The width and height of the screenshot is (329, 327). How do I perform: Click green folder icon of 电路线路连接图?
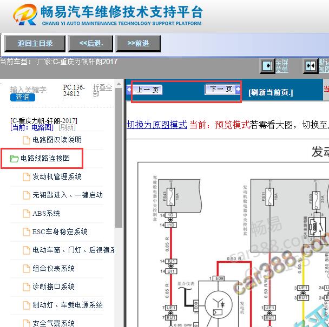pyautogui.click(x=14, y=159)
